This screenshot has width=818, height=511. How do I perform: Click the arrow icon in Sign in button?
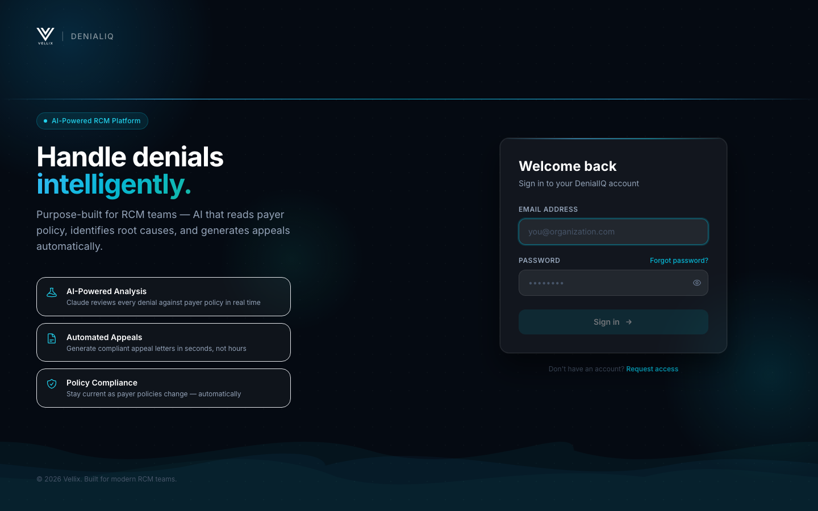click(x=629, y=322)
